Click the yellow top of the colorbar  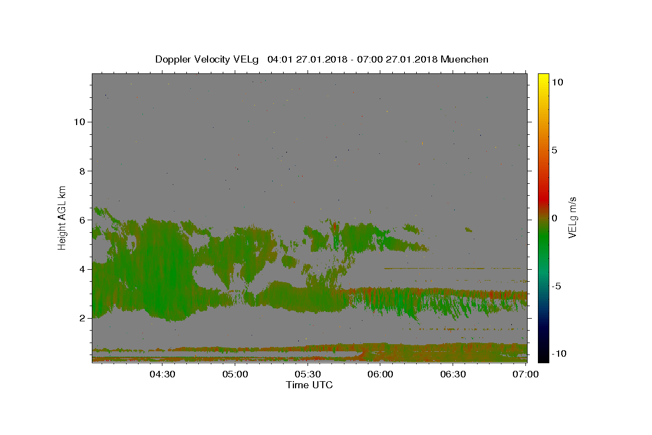(543, 79)
